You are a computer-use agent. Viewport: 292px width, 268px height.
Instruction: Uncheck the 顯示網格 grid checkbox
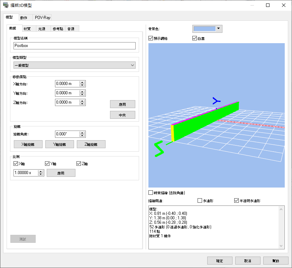pos(151,38)
